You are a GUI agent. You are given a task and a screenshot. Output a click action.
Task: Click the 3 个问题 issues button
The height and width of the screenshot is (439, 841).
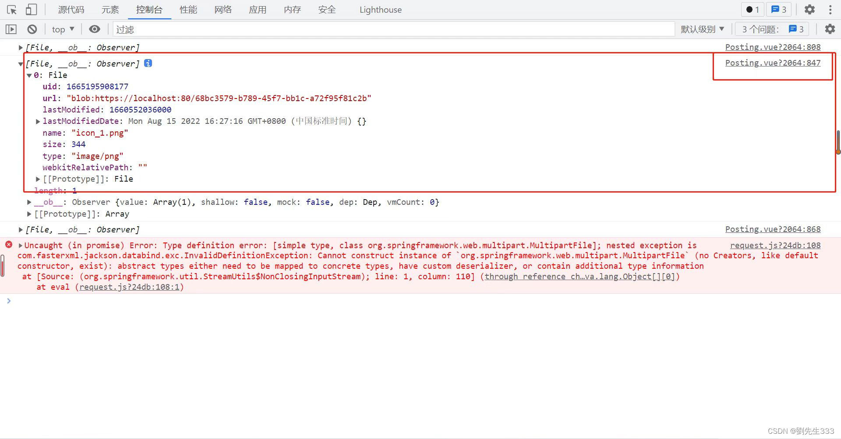773,29
